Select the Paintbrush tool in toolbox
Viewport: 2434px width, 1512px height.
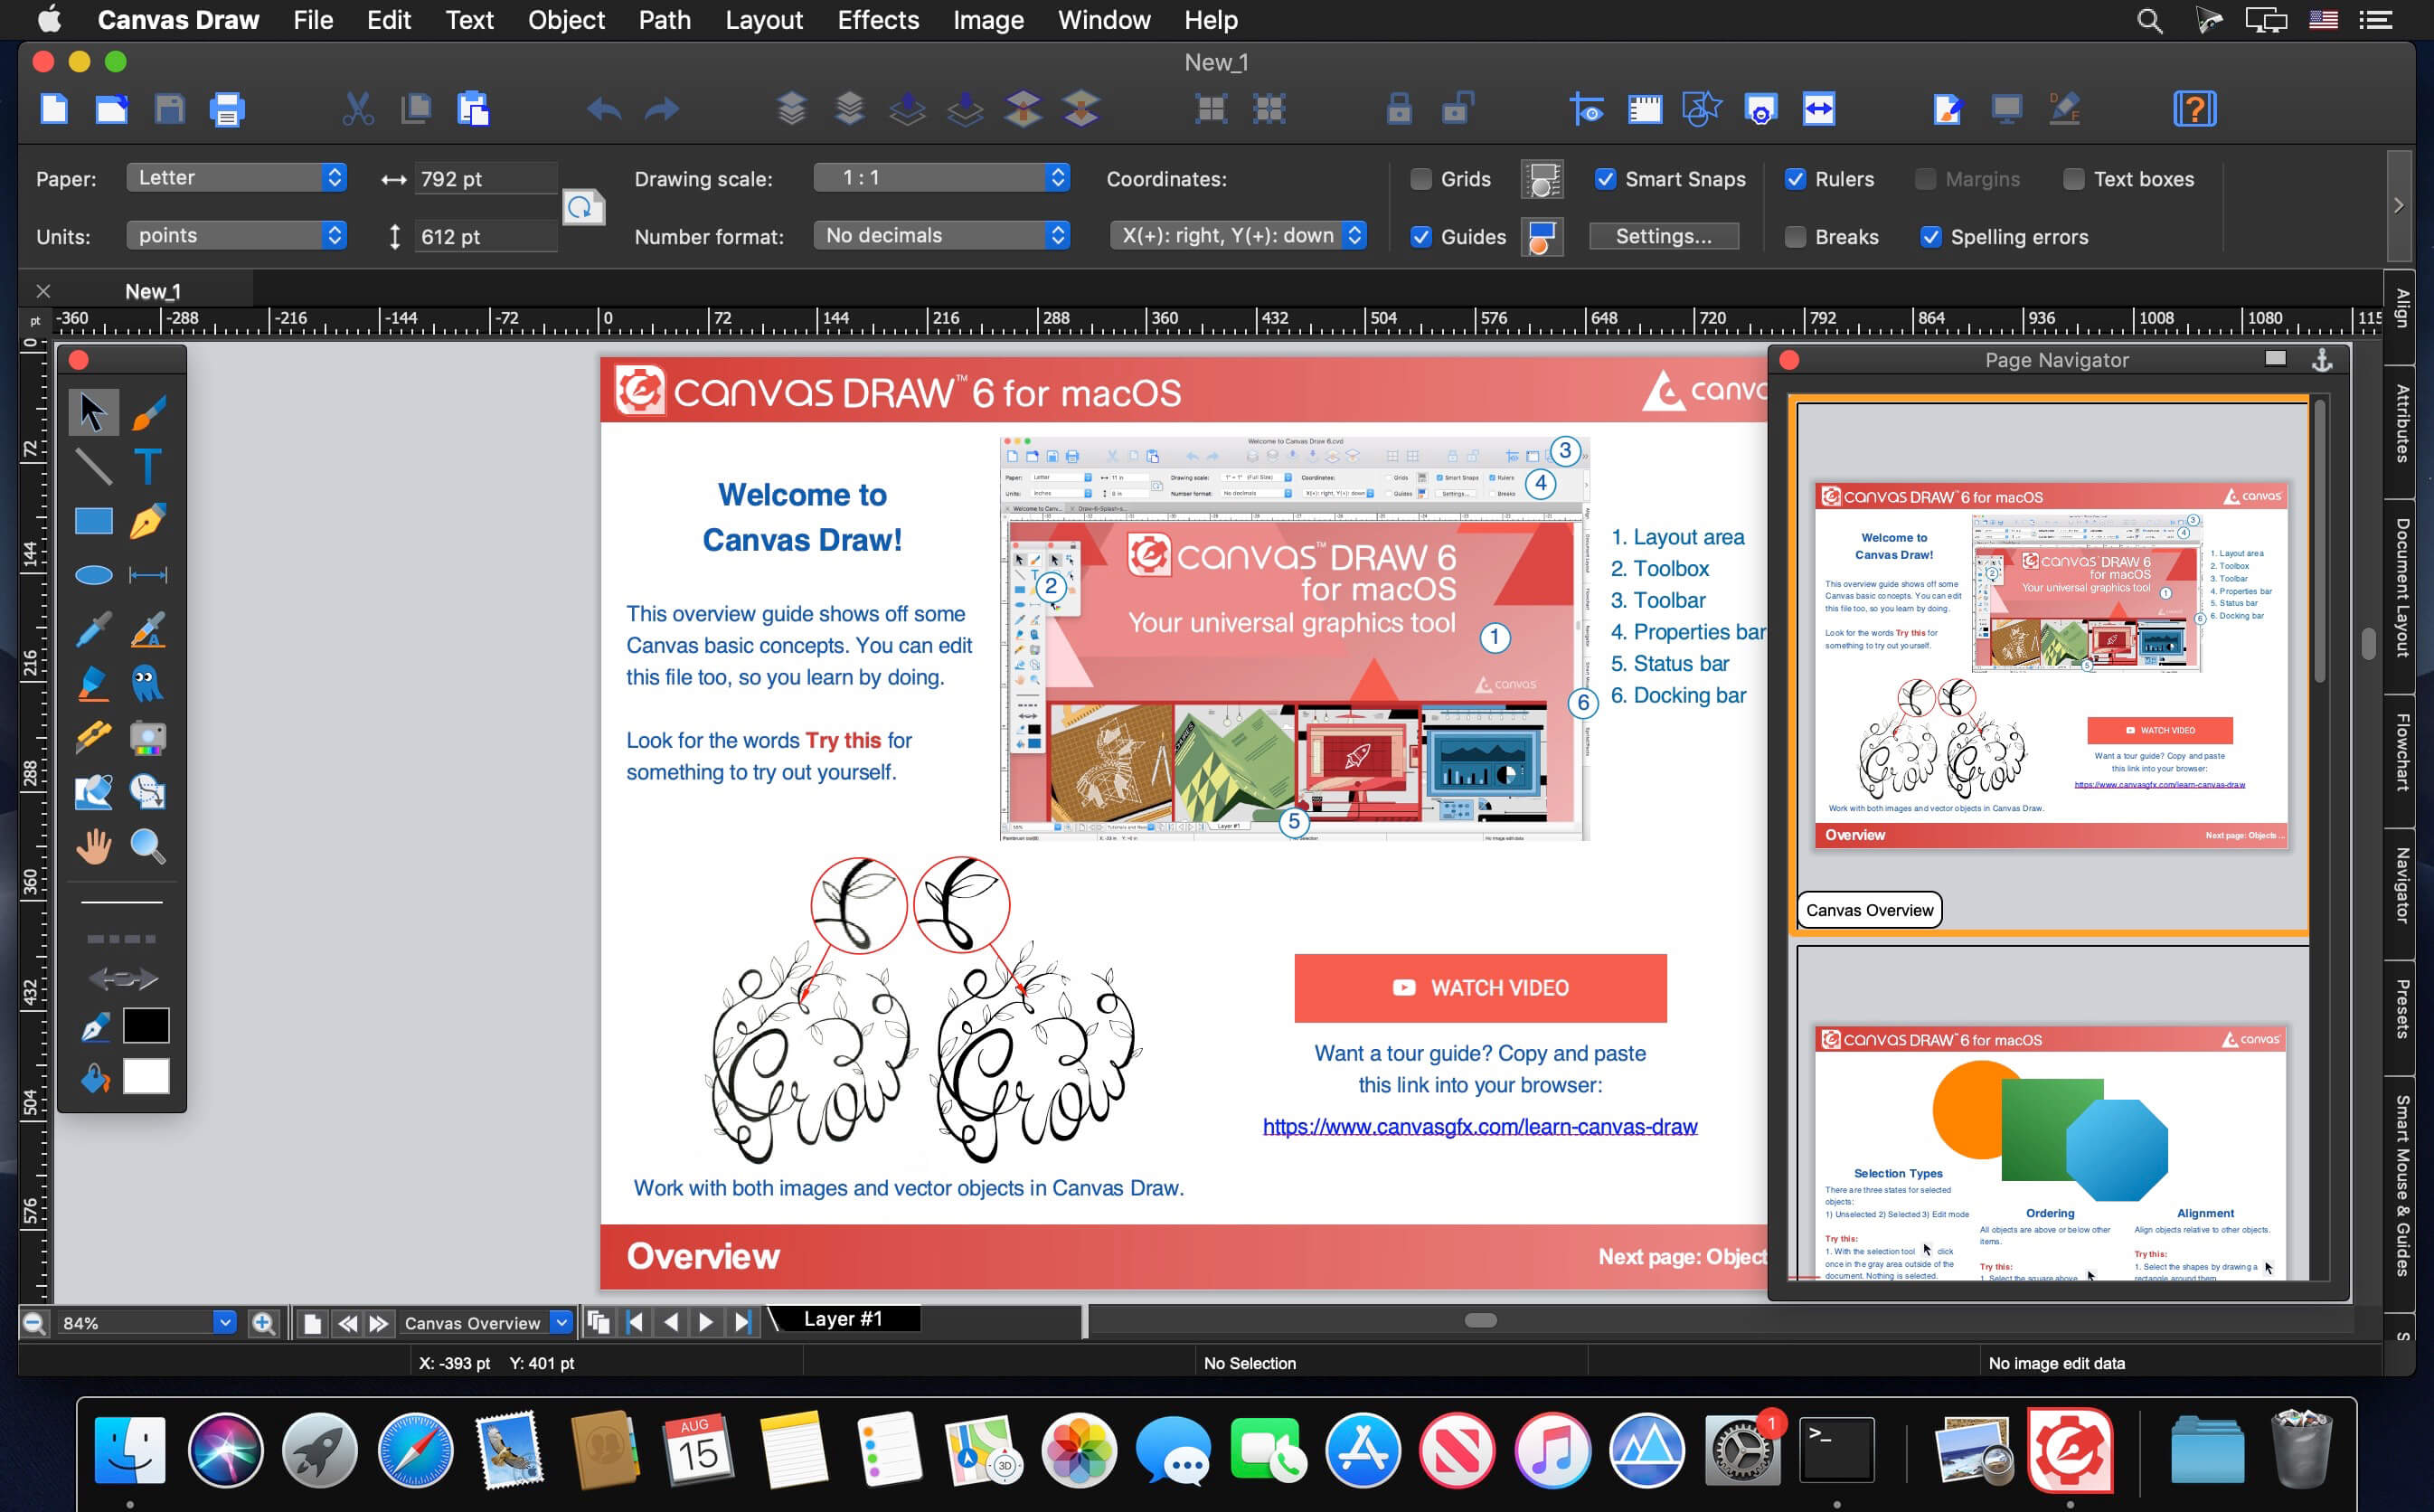point(148,412)
